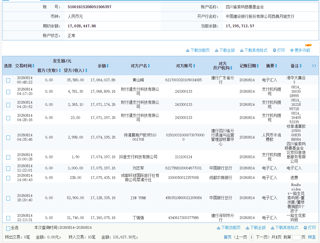
Task: Sort by counterparty account (对方账号) arrows
Action: pos(194,66)
